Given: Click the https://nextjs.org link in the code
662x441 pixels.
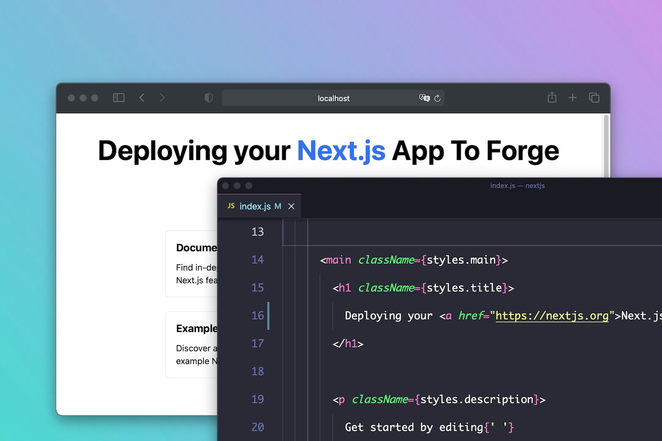Looking at the screenshot, I should pos(552,316).
